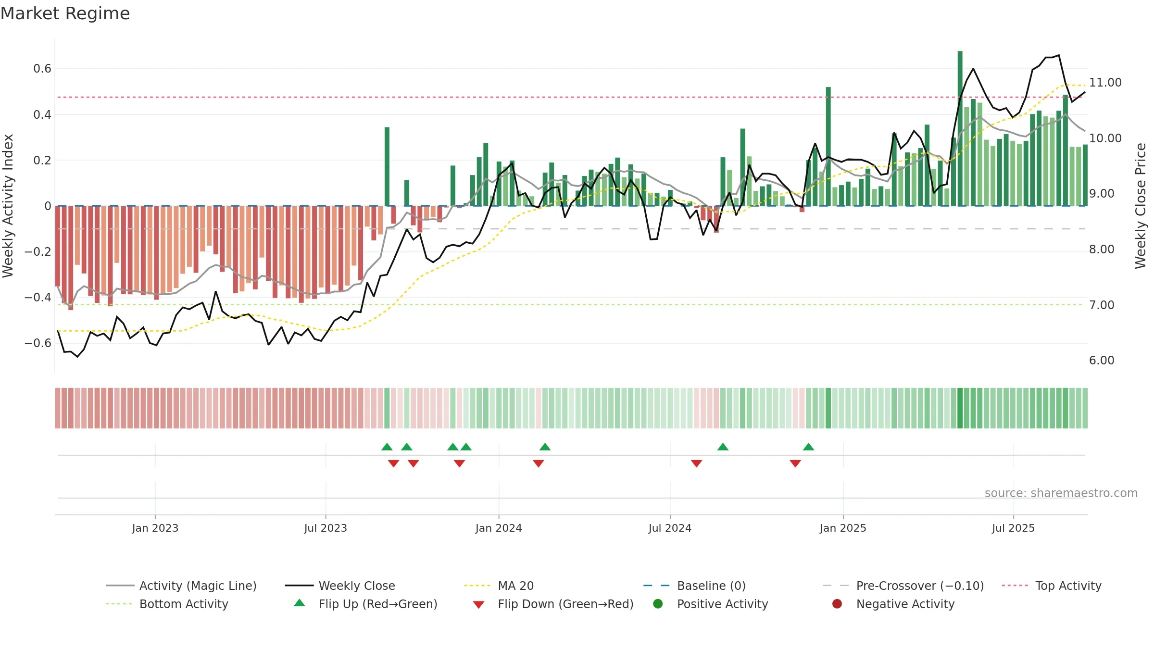Select the flip-down marker just after Jul 2024
The height and width of the screenshot is (649, 1154).
click(x=696, y=463)
